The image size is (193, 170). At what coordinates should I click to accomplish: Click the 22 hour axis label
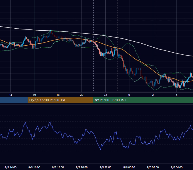click(x=105, y=95)
